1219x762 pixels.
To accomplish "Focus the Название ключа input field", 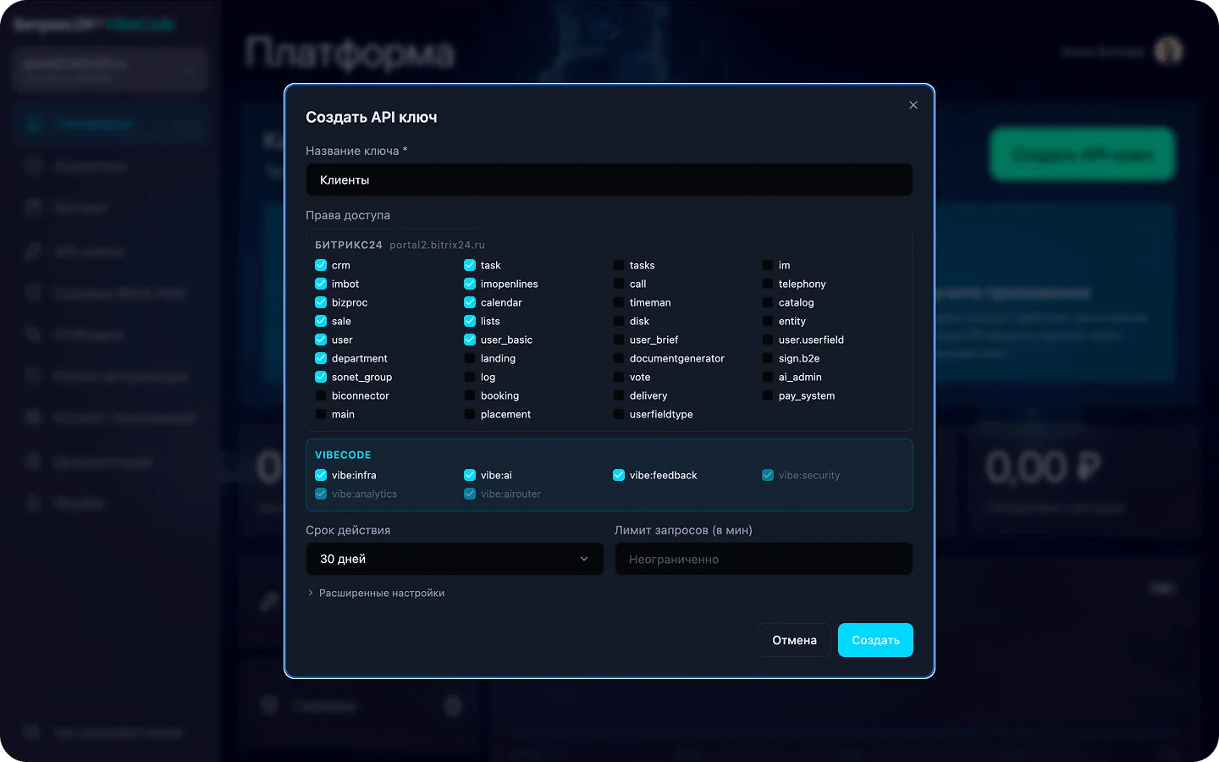I will [x=609, y=180].
